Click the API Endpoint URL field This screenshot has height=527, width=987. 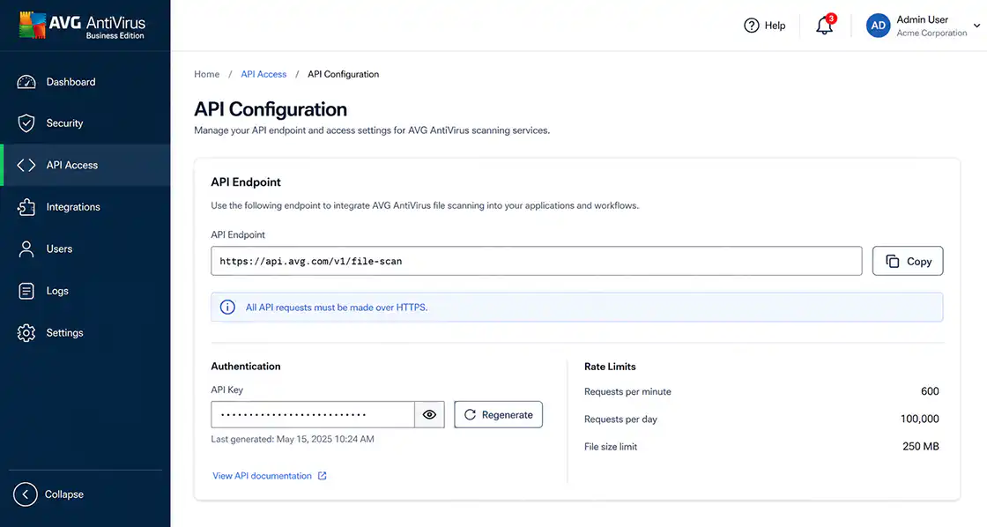pyautogui.click(x=537, y=261)
